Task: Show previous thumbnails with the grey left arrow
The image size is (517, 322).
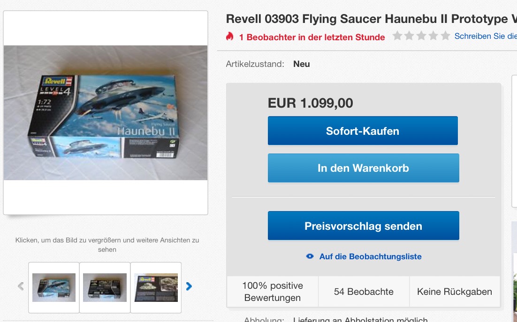Action: (21, 286)
